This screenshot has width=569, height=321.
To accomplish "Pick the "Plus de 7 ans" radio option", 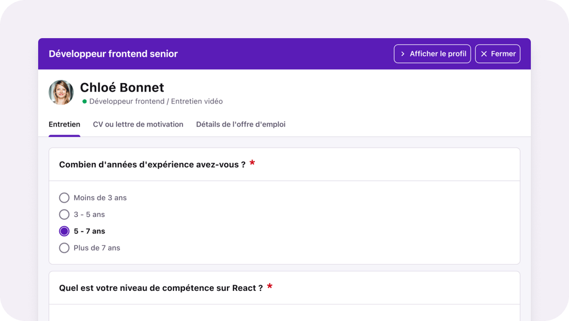I will [64, 248].
